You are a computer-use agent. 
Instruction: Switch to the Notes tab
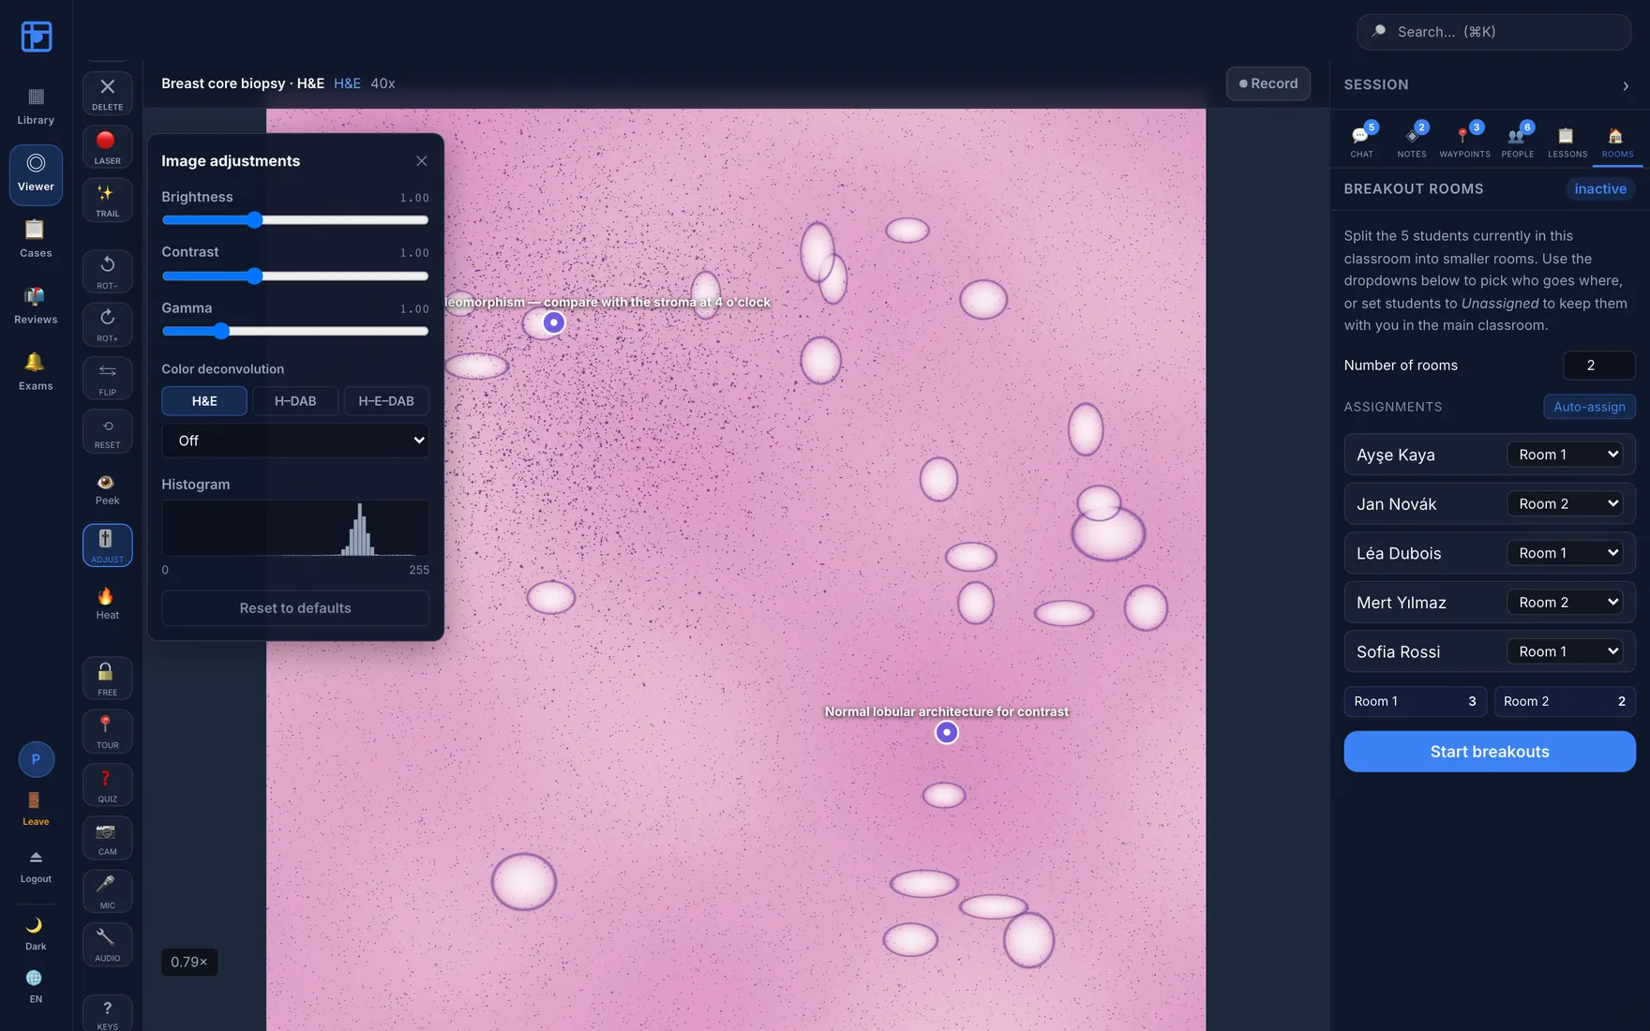pyautogui.click(x=1412, y=142)
